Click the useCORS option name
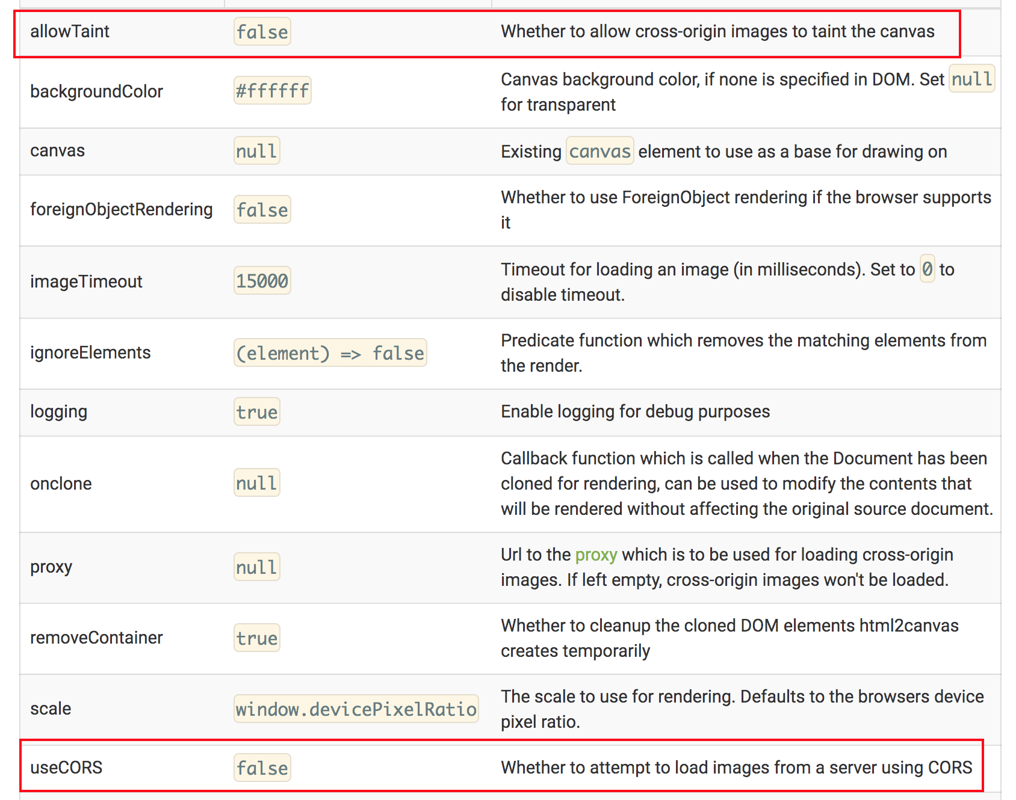The image size is (1016, 800). pyautogui.click(x=66, y=768)
